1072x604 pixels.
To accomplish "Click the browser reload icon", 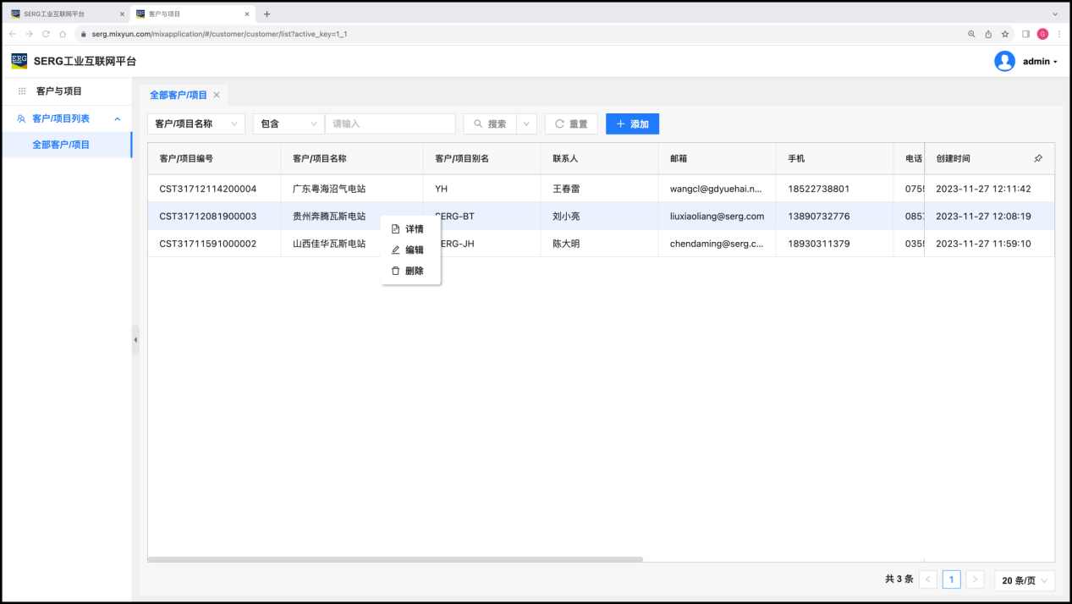I will point(46,34).
